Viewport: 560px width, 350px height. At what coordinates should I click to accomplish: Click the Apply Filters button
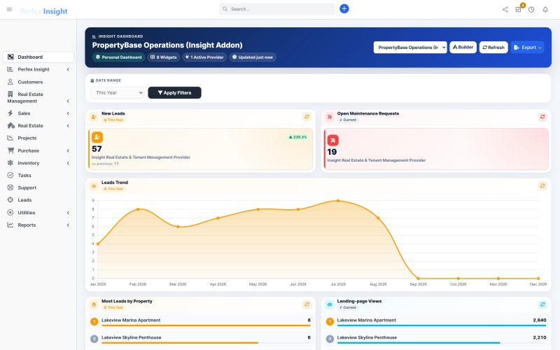(174, 92)
